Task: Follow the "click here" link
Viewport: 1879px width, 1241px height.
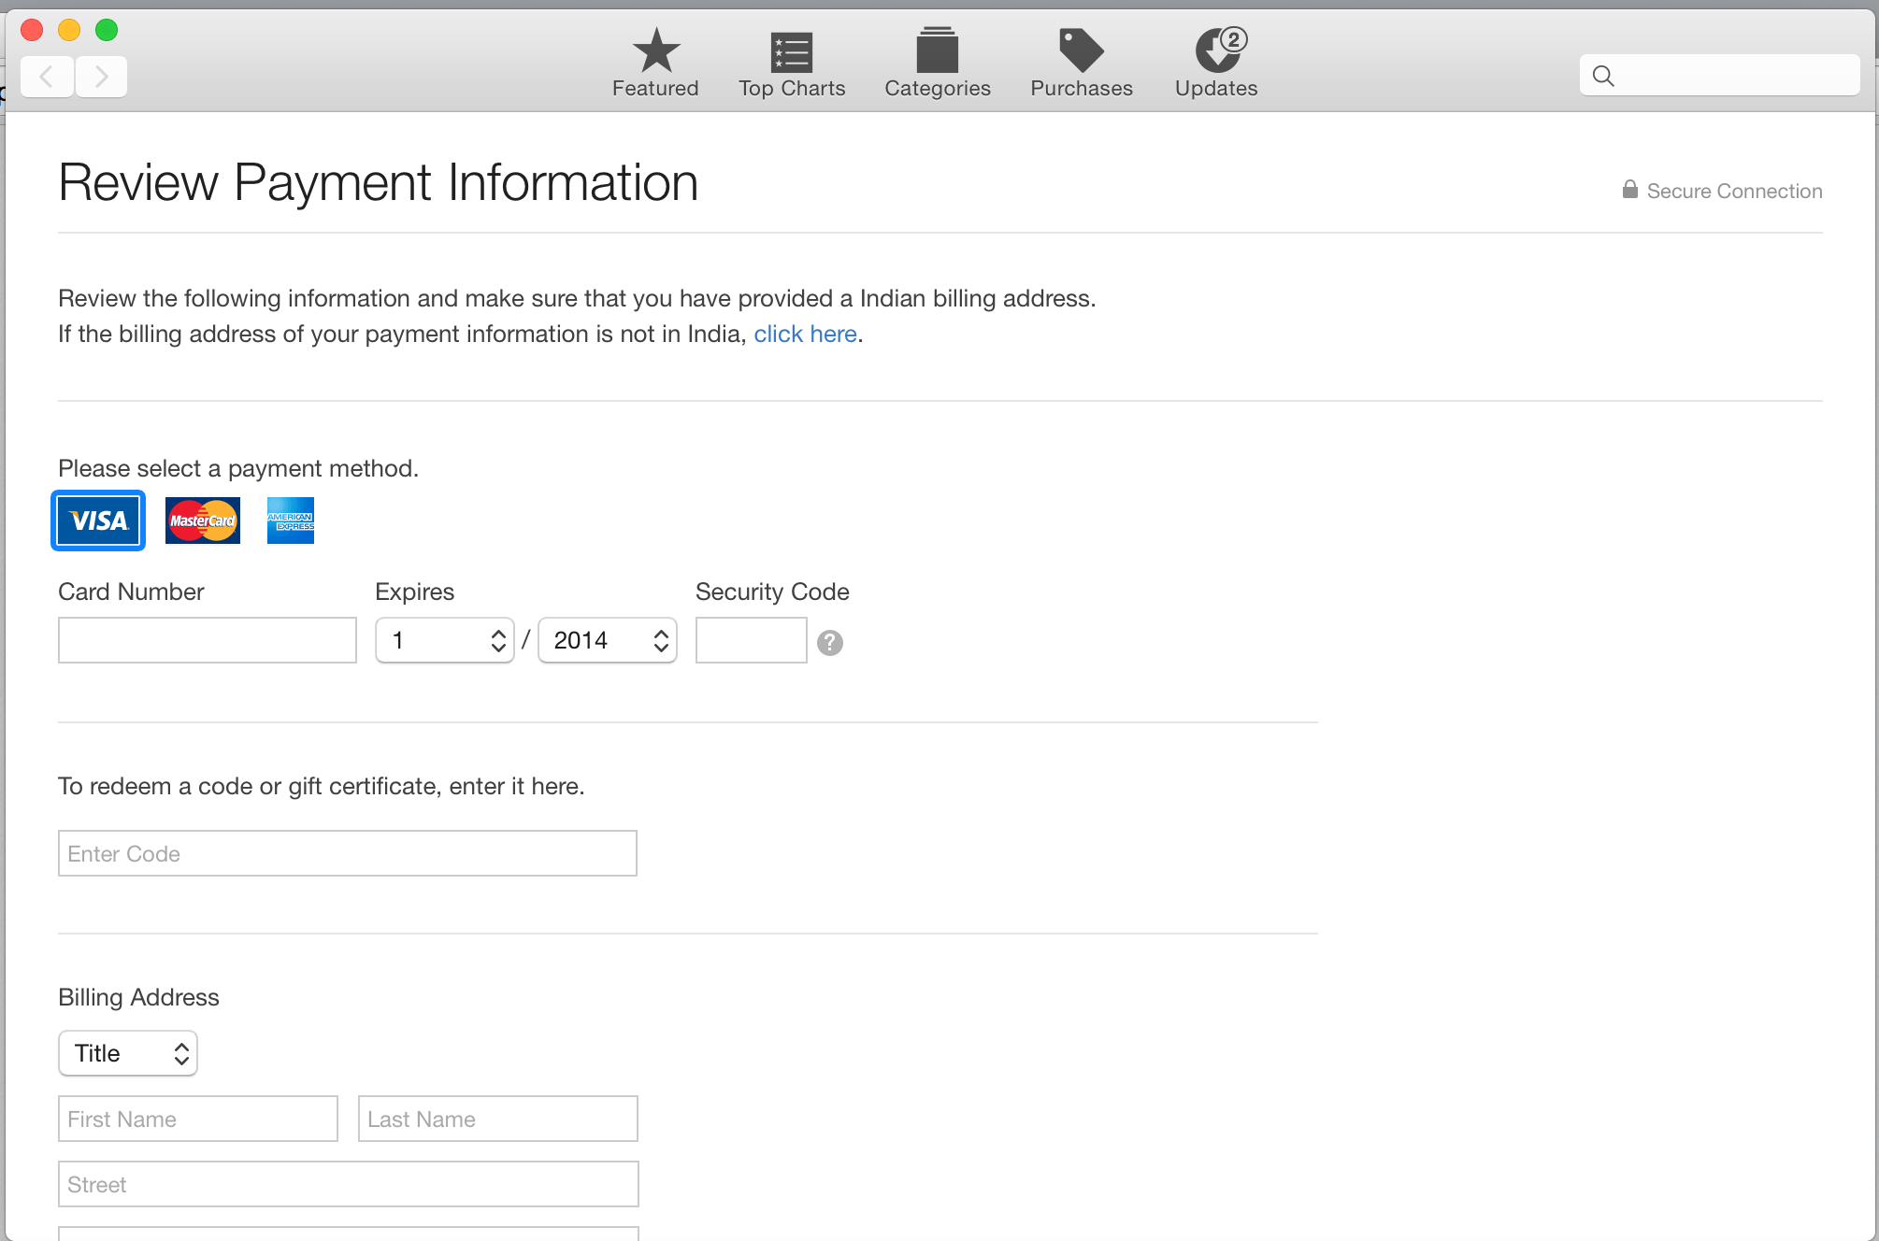Action: click(x=805, y=335)
